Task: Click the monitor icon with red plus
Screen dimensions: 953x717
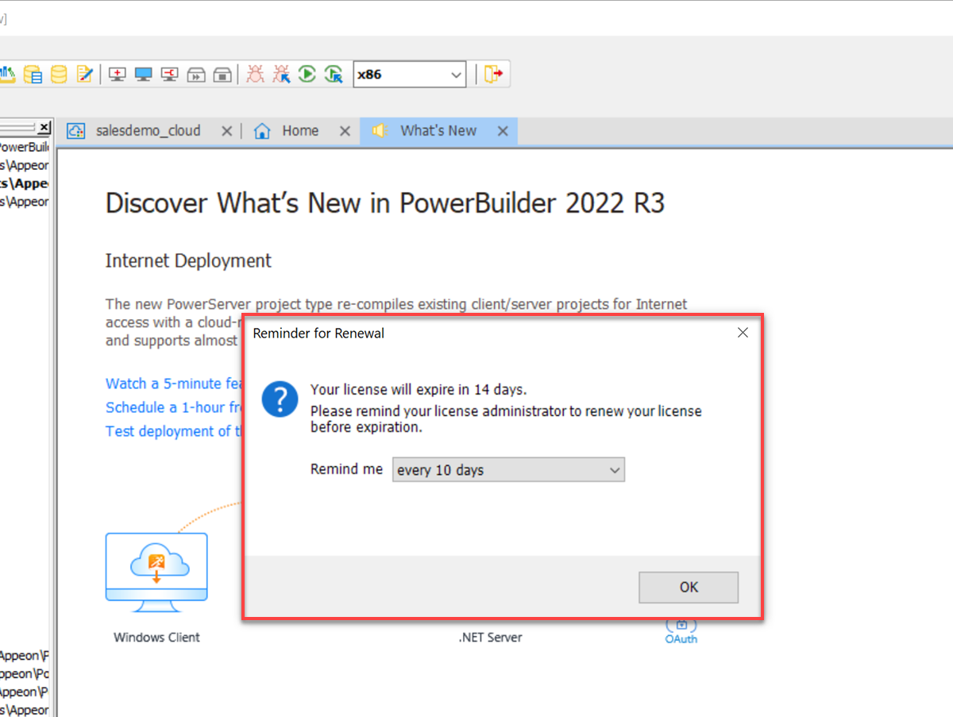Action: coord(117,75)
